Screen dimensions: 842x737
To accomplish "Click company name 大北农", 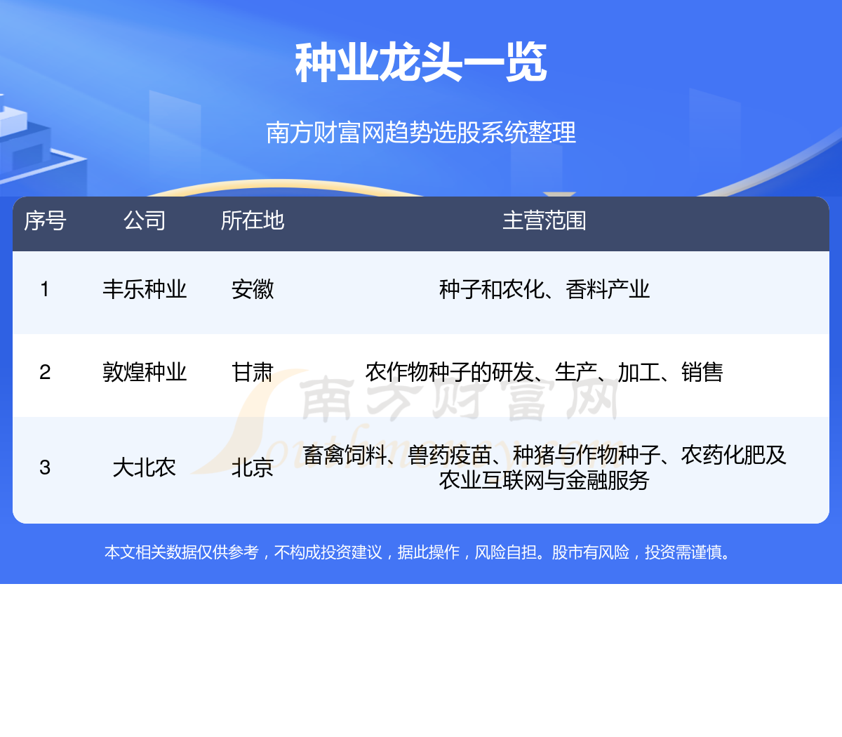I will tap(145, 467).
